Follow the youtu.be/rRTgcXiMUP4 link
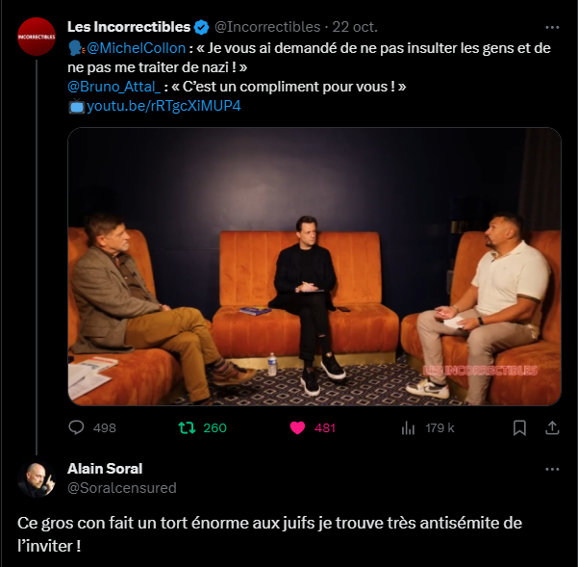Screen dimensions: 578x567 (x=163, y=106)
